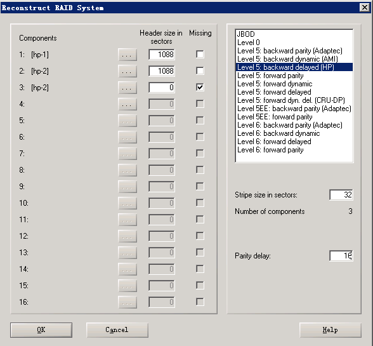Select Level 5: forward dynamic
This screenshot has height=346, width=373.
click(x=294, y=84)
